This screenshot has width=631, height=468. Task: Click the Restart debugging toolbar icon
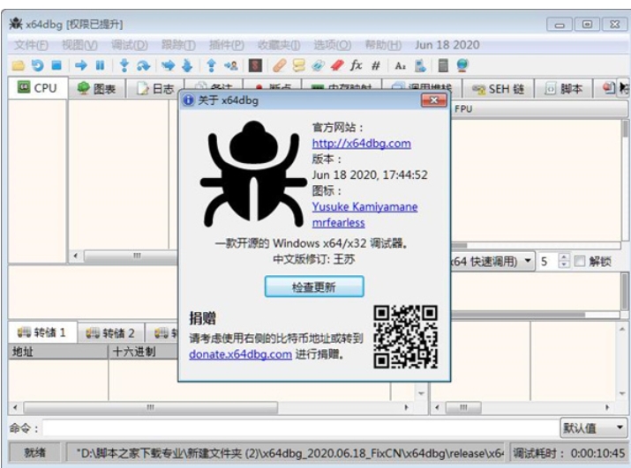(37, 65)
